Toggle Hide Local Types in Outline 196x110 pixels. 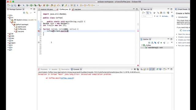click(164, 43)
